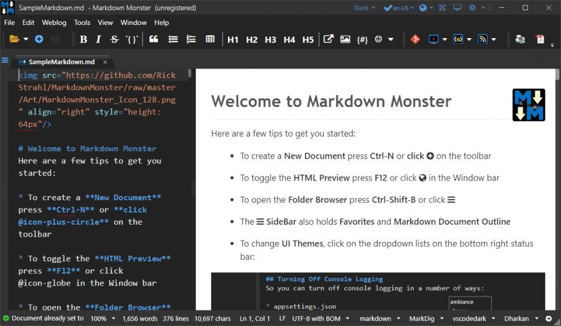Select the SampleMarkdown.md tab
Screen dimensions: 561x326
tap(61, 62)
